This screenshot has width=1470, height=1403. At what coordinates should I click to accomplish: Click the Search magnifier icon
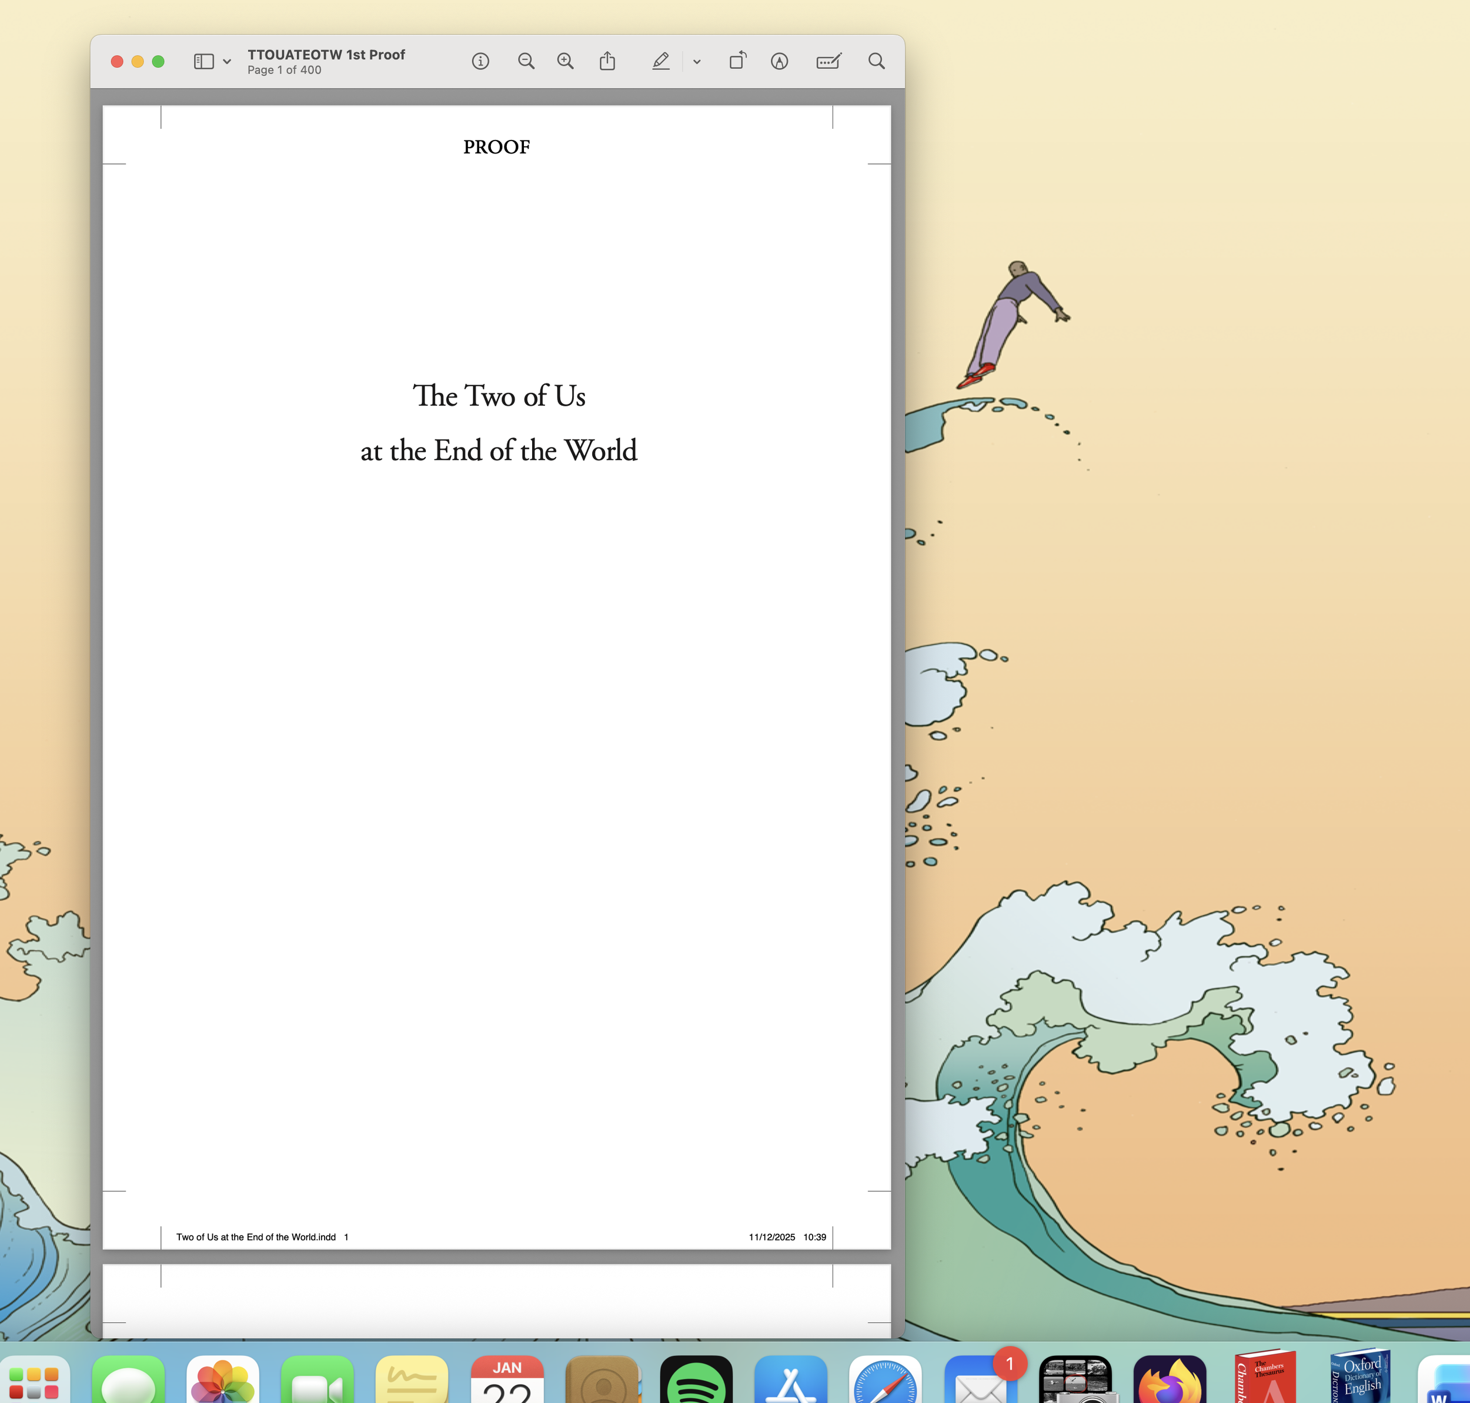point(876,61)
